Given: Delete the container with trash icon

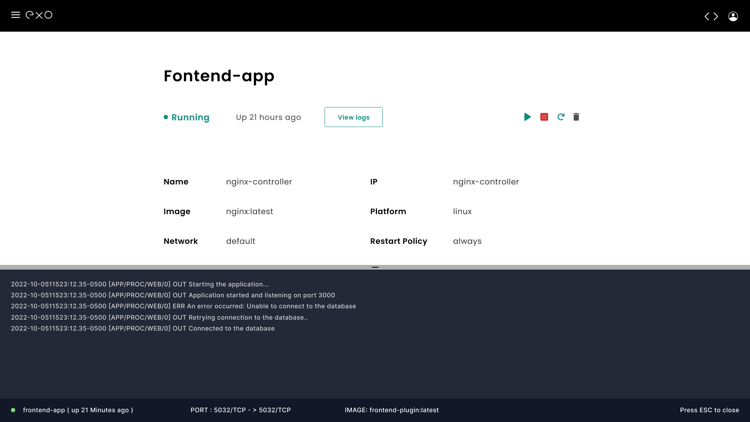Looking at the screenshot, I should pyautogui.click(x=576, y=117).
